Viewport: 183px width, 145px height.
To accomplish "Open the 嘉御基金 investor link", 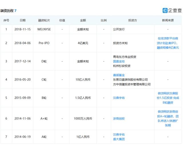I will point(119,75).
